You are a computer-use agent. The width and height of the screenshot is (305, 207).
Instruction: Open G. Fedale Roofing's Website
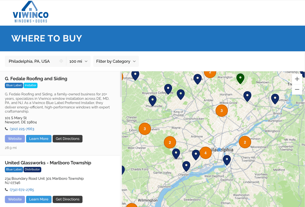[x=15, y=138]
